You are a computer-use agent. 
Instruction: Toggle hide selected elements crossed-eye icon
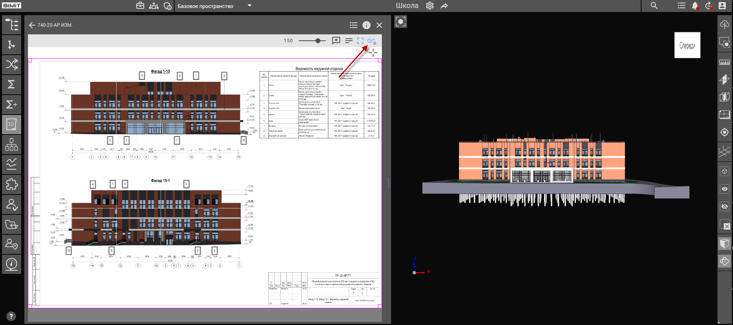724,206
